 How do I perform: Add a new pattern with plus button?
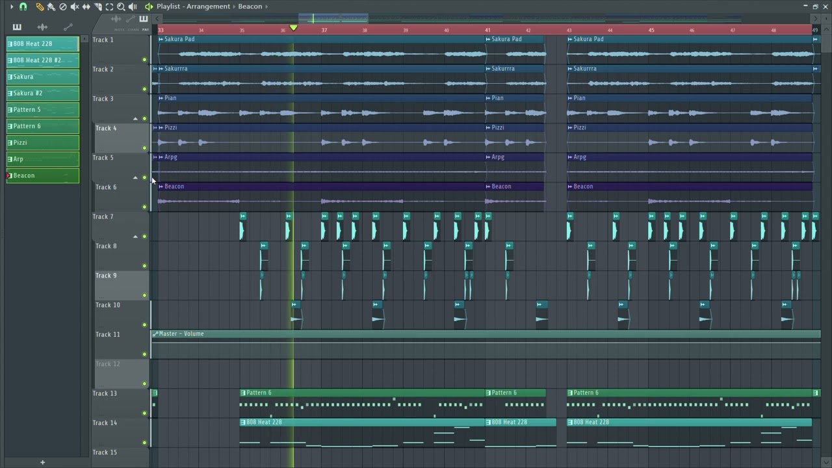click(x=42, y=462)
